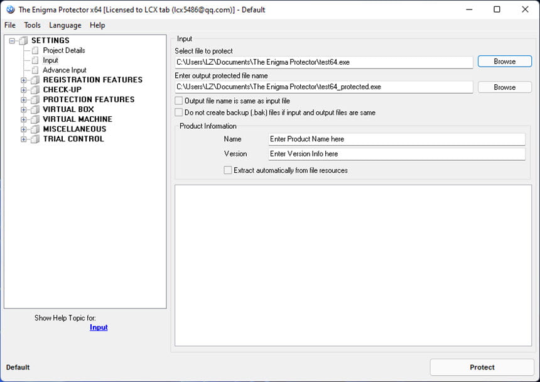Click the Default project status text
Image resolution: width=540 pixels, height=382 pixels.
18,367
